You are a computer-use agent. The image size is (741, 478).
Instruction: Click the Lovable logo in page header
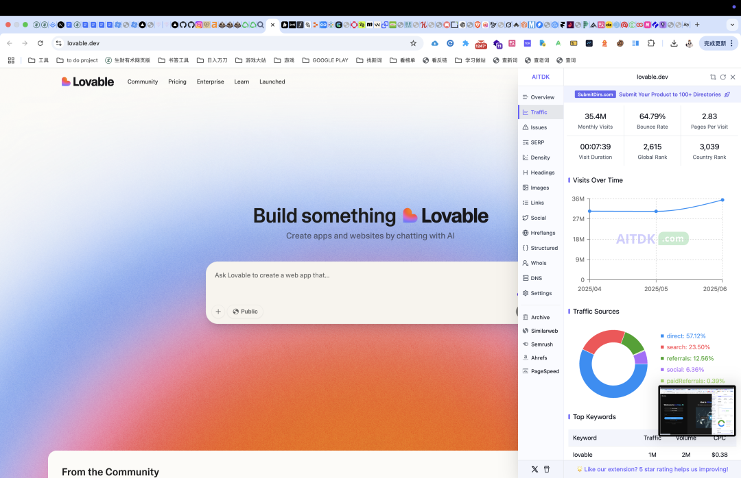pos(87,81)
